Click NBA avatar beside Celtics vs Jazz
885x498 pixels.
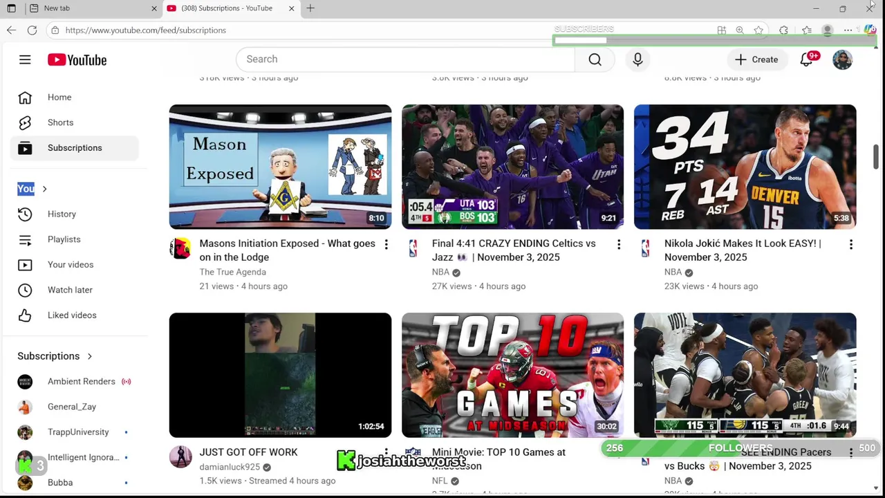coord(413,248)
